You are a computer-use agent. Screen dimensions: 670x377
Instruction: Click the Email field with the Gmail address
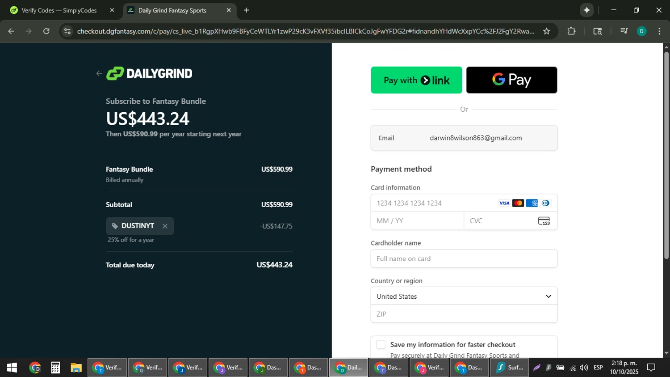(x=464, y=138)
